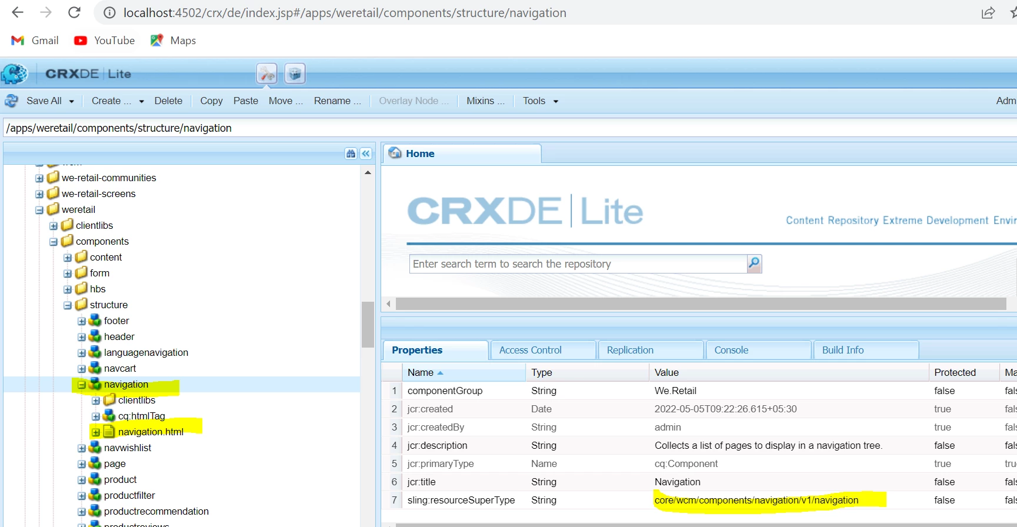The image size is (1017, 527).
Task: Click Paste in the toolbar
Action: [x=246, y=101]
